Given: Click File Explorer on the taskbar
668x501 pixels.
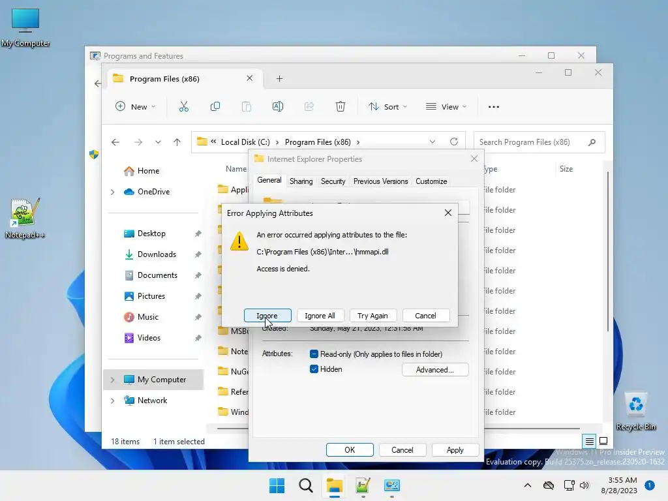Looking at the screenshot, I should (x=335, y=485).
